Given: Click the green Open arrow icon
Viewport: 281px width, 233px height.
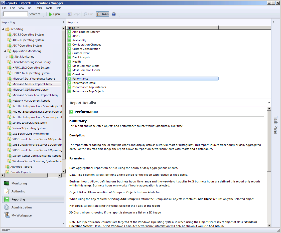Looking at the screenshot, I should click(50, 14).
